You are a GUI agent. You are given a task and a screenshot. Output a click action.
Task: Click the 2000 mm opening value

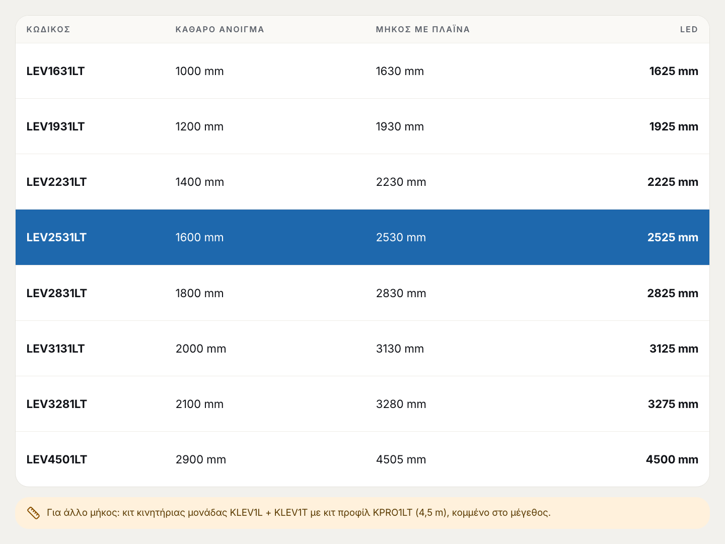(201, 349)
